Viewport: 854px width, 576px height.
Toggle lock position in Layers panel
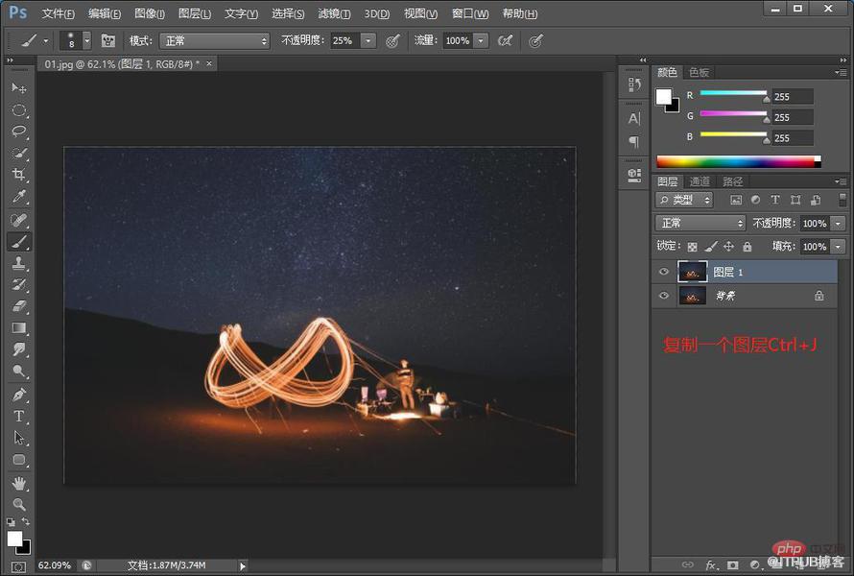click(728, 247)
